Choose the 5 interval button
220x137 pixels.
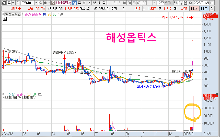119,3
